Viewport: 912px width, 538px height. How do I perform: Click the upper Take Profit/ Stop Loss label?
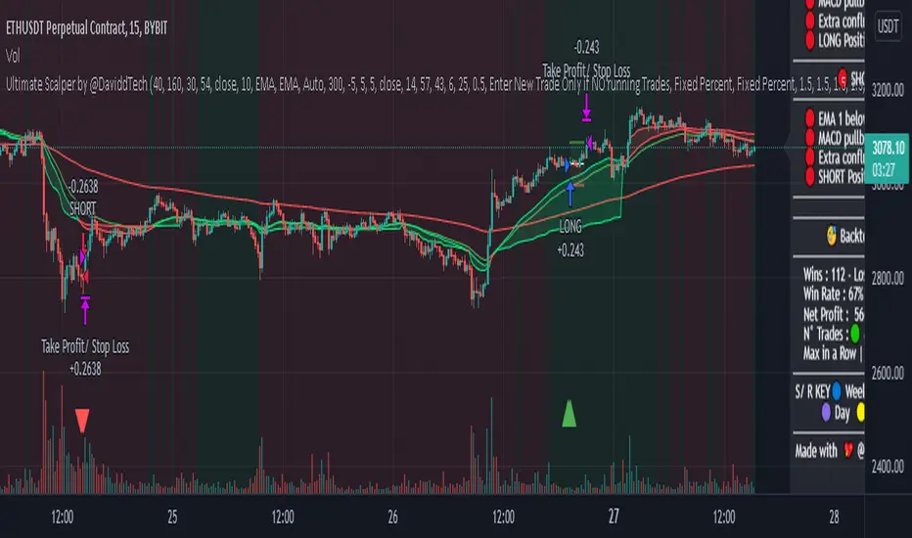click(x=586, y=71)
